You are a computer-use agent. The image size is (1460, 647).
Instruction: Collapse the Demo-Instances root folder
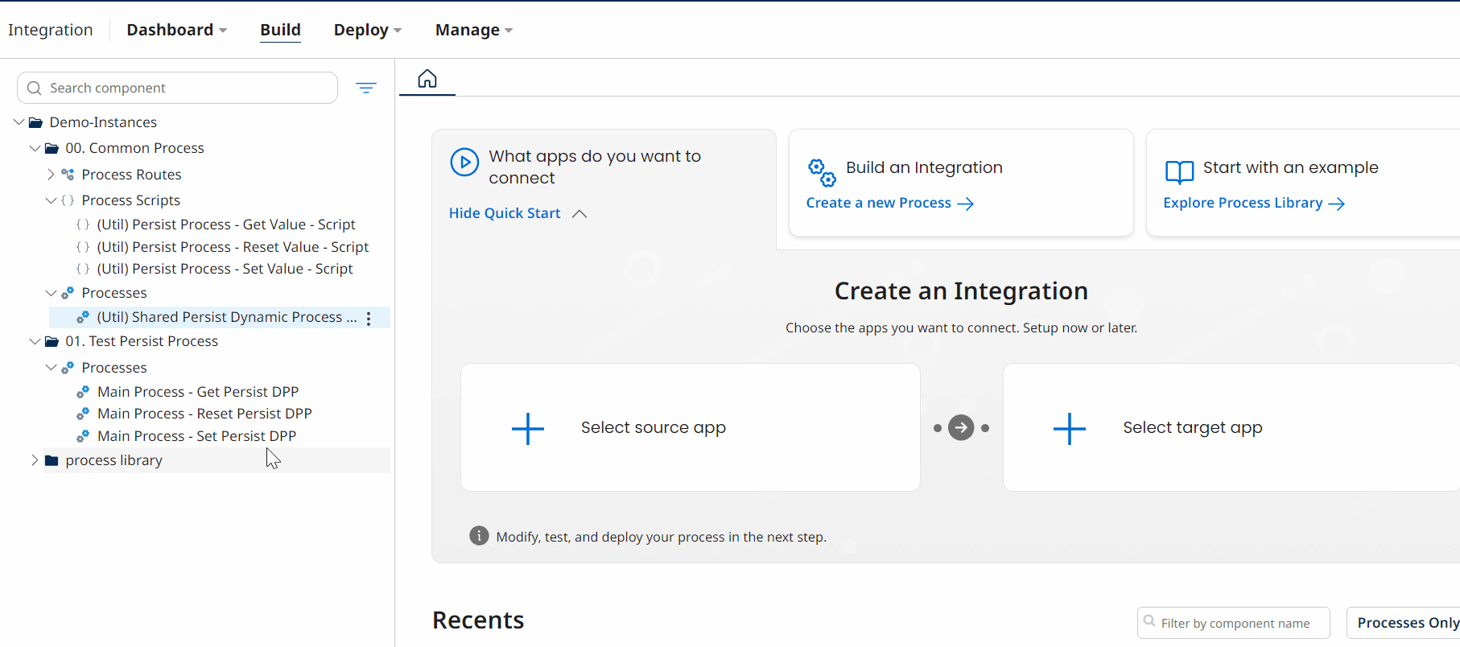pos(19,122)
